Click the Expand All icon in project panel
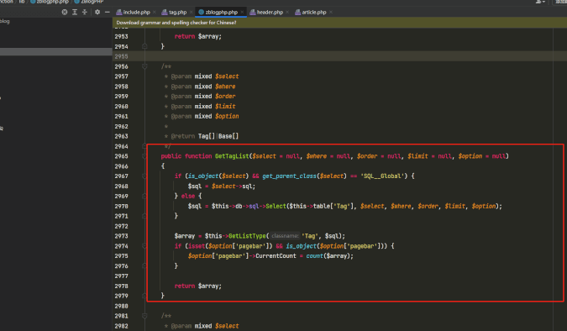This screenshot has height=331, width=567. click(75, 12)
